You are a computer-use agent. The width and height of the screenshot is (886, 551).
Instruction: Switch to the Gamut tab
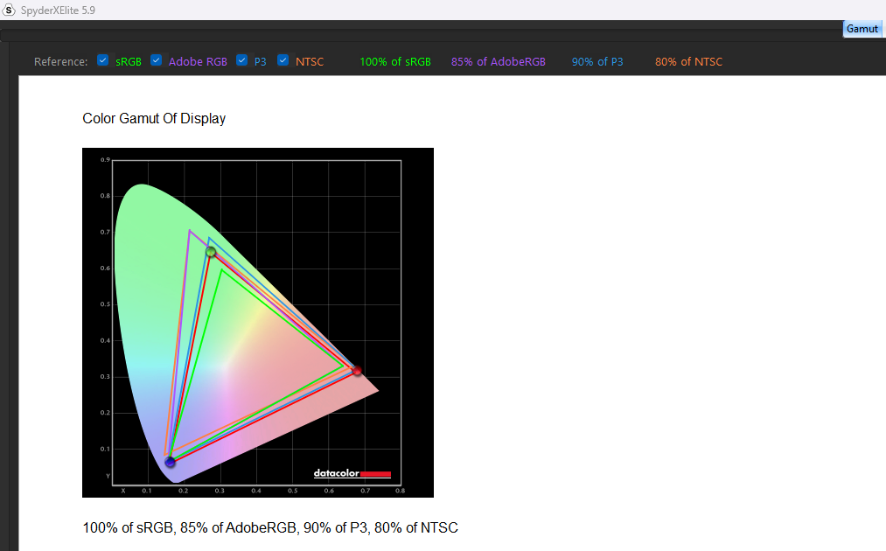pyautogui.click(x=862, y=29)
